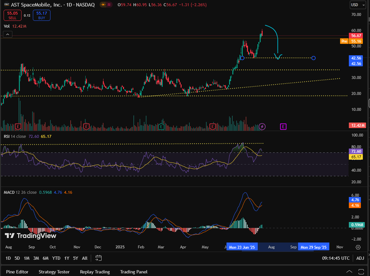Toggle the ADJ adjusted data button
This screenshot has height=276, width=370.
(x=360, y=258)
